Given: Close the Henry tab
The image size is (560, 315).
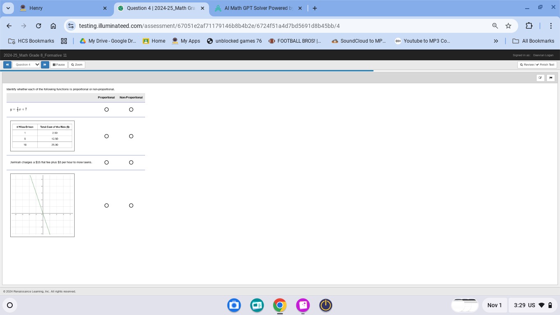Looking at the screenshot, I should click(x=105, y=8).
